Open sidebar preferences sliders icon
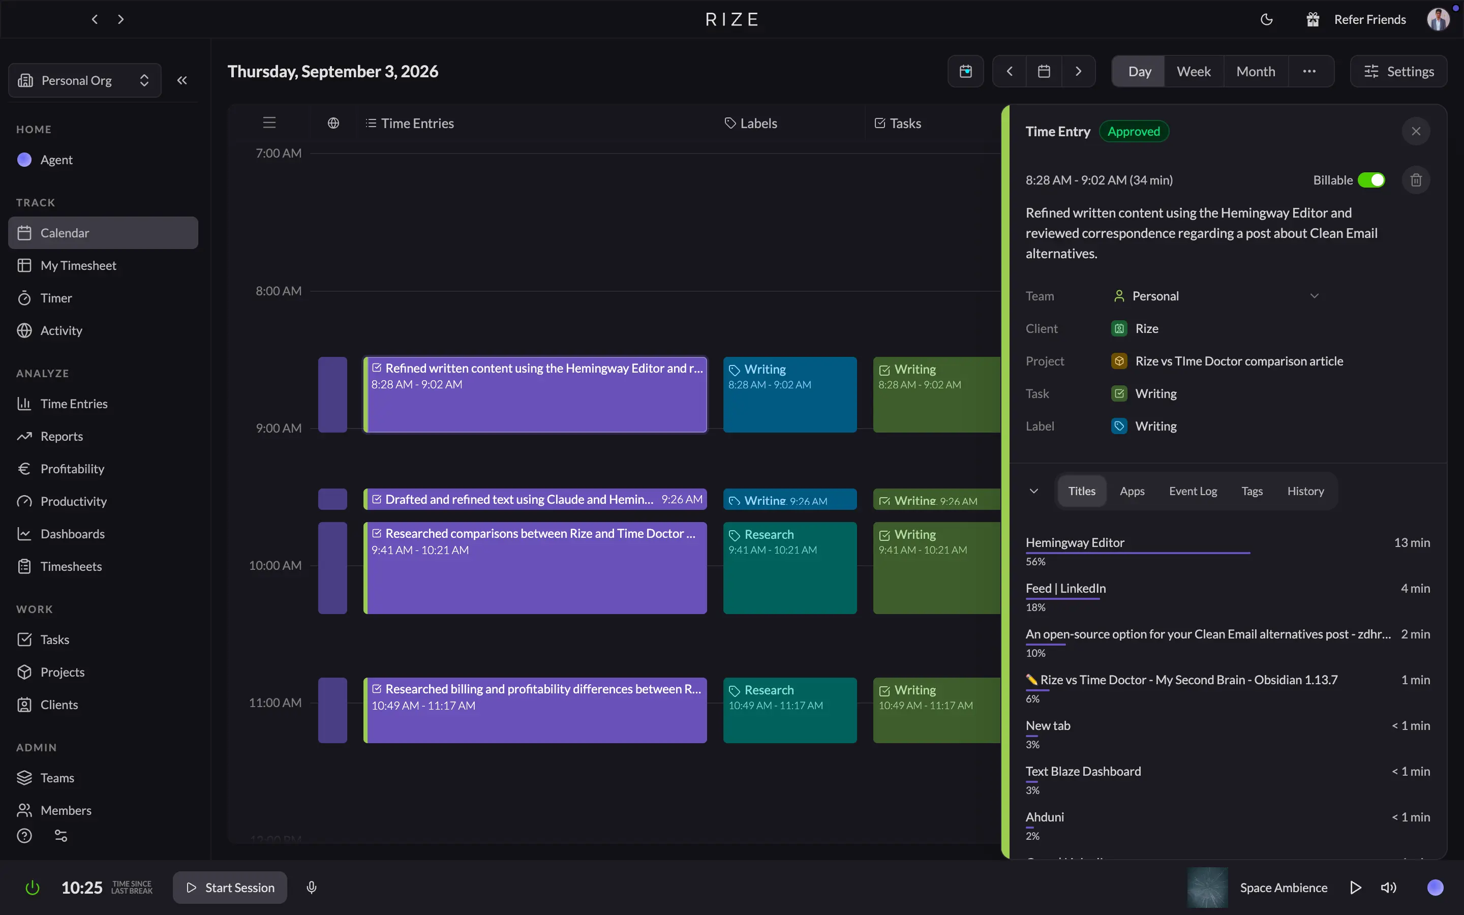Viewport: 1464px width, 915px height. [61, 836]
